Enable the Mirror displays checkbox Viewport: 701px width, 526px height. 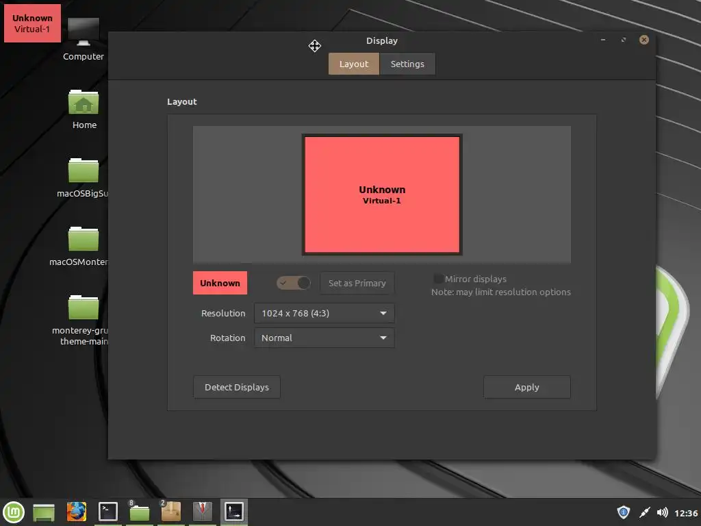(439, 279)
